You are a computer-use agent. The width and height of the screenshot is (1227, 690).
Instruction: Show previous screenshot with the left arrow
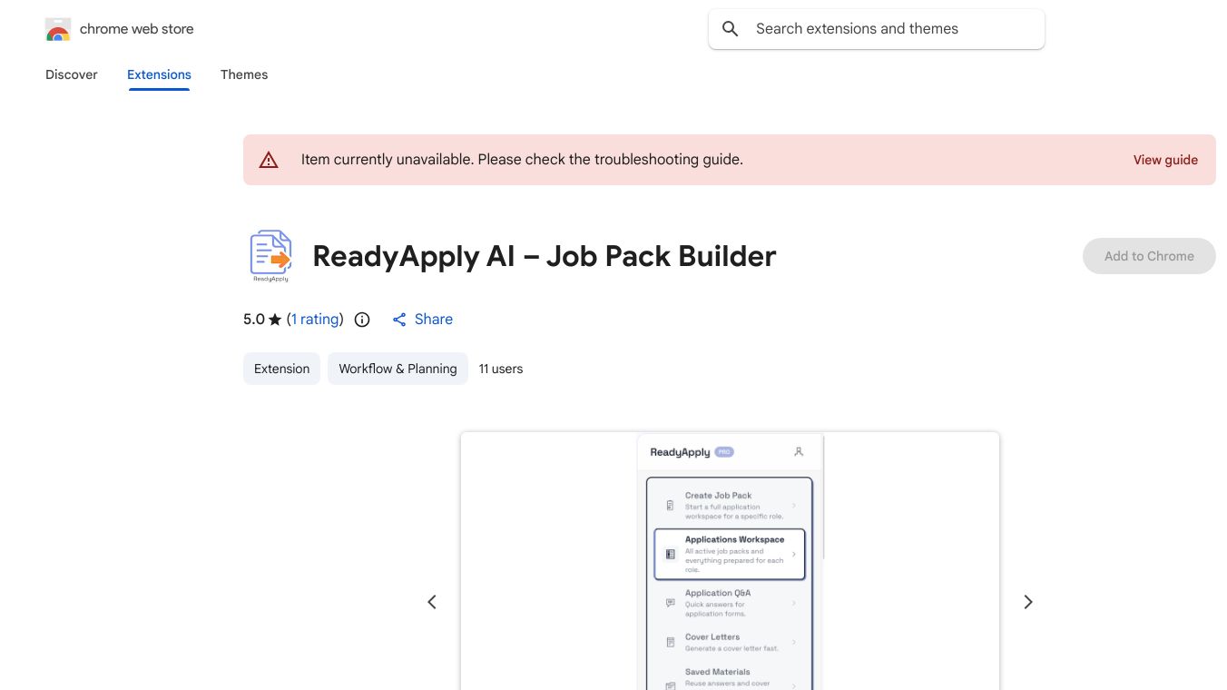(432, 602)
